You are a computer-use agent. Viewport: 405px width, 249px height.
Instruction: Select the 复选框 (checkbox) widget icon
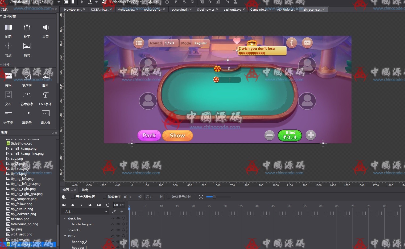pyautogui.click(x=27, y=76)
